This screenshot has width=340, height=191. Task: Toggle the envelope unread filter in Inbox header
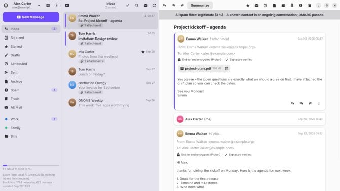pos(145,5)
